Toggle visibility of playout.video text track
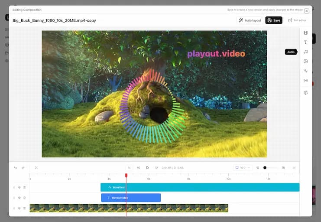This screenshot has height=222, width=321. [19, 198]
